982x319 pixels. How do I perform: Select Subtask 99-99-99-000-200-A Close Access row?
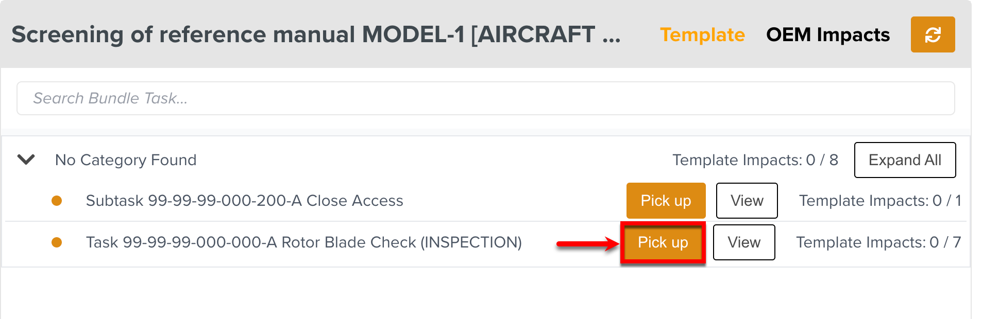244,201
